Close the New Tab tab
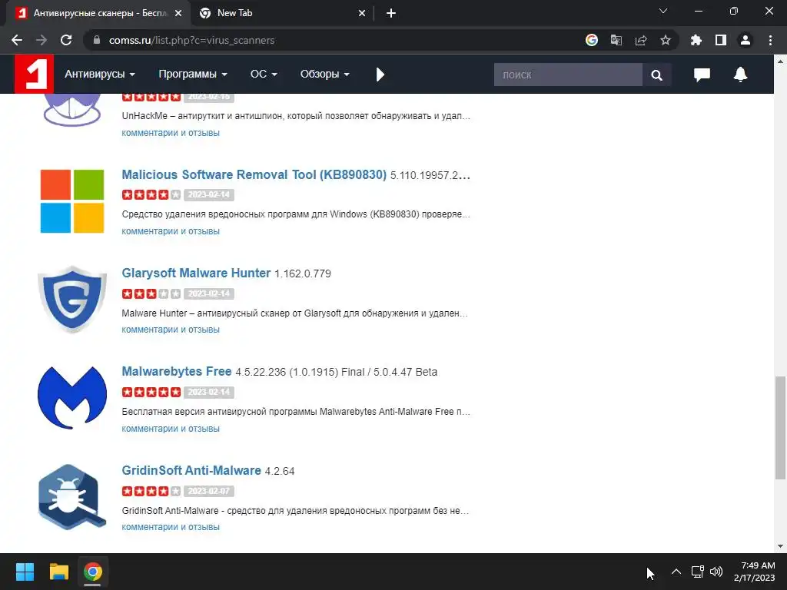Screen dimensions: 787x590 pos(362,14)
